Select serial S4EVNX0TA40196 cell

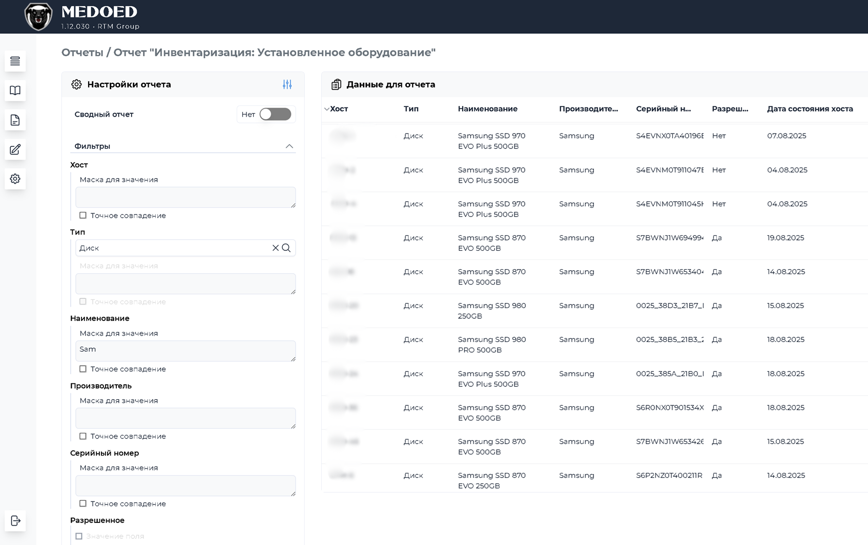coord(670,136)
